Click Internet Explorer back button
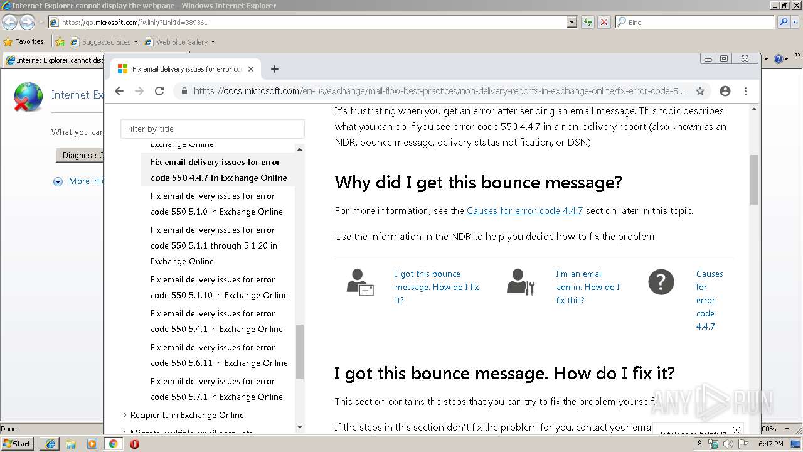The width and height of the screenshot is (803, 452). 9,22
